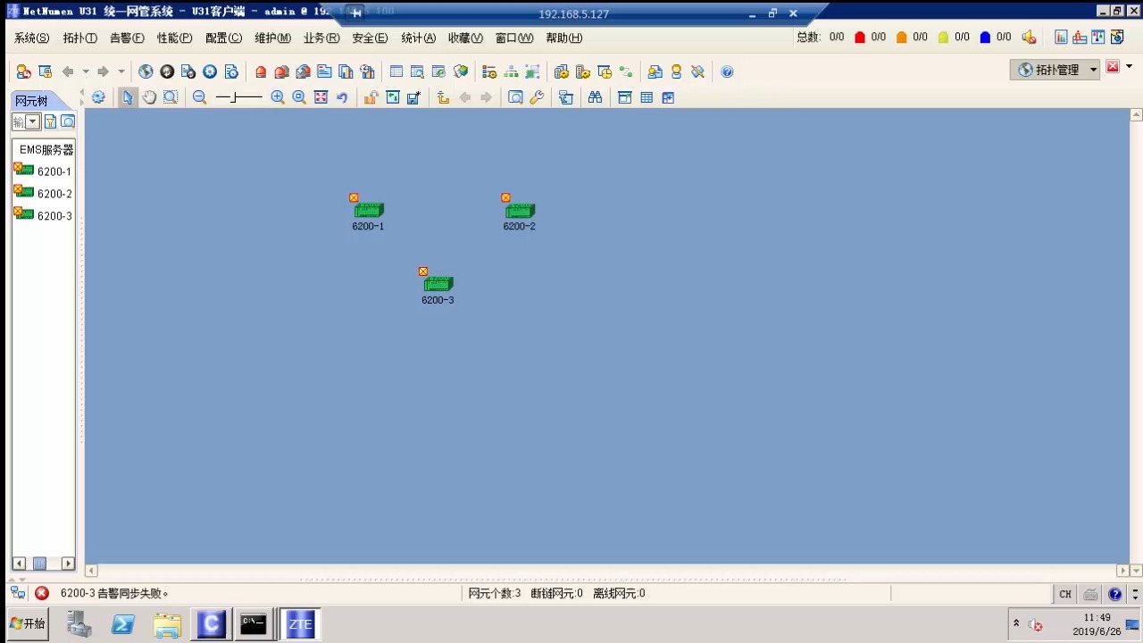The image size is (1143, 643).
Task: Click the 网元个数:3 status text
Action: 495,593
